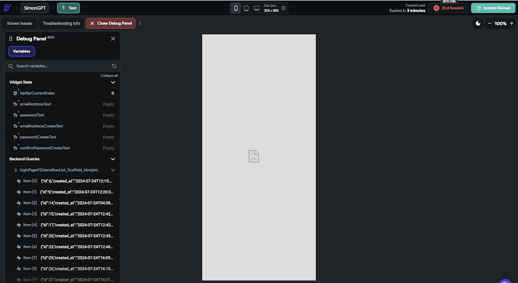
Task: Select the phone device size icon
Action: [x=236, y=8]
